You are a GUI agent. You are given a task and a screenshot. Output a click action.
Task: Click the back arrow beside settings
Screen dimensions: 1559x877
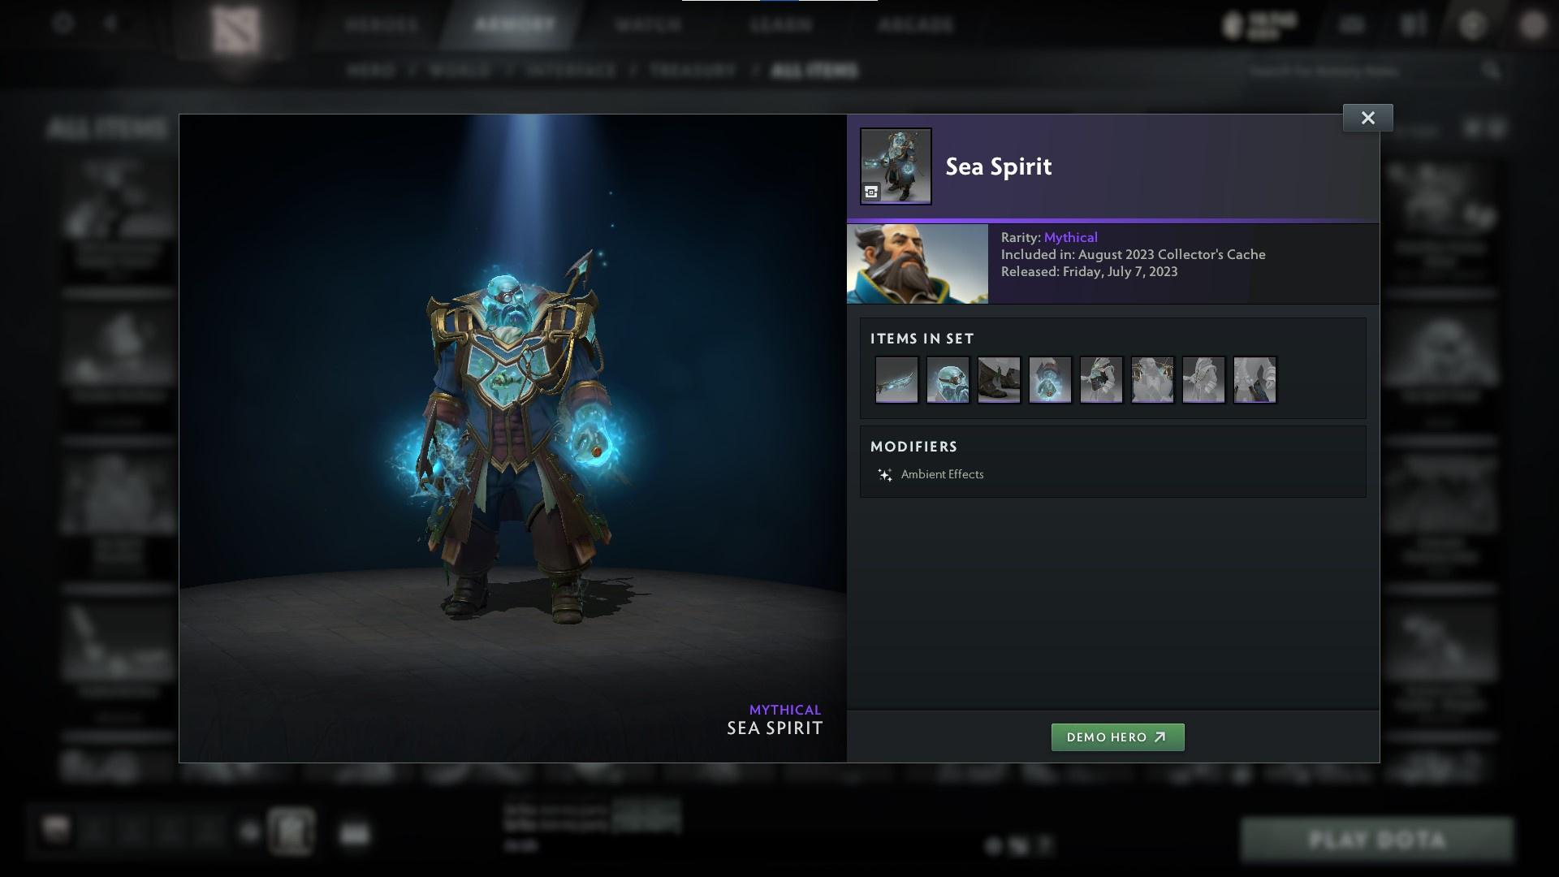point(110,24)
